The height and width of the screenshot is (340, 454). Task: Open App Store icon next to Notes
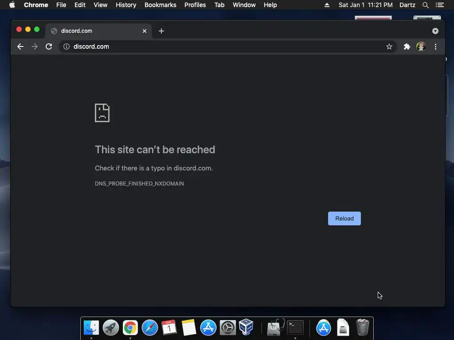pyautogui.click(x=208, y=328)
